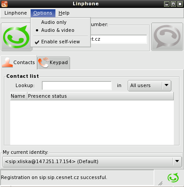Open the Linphone menu

click(x=16, y=13)
